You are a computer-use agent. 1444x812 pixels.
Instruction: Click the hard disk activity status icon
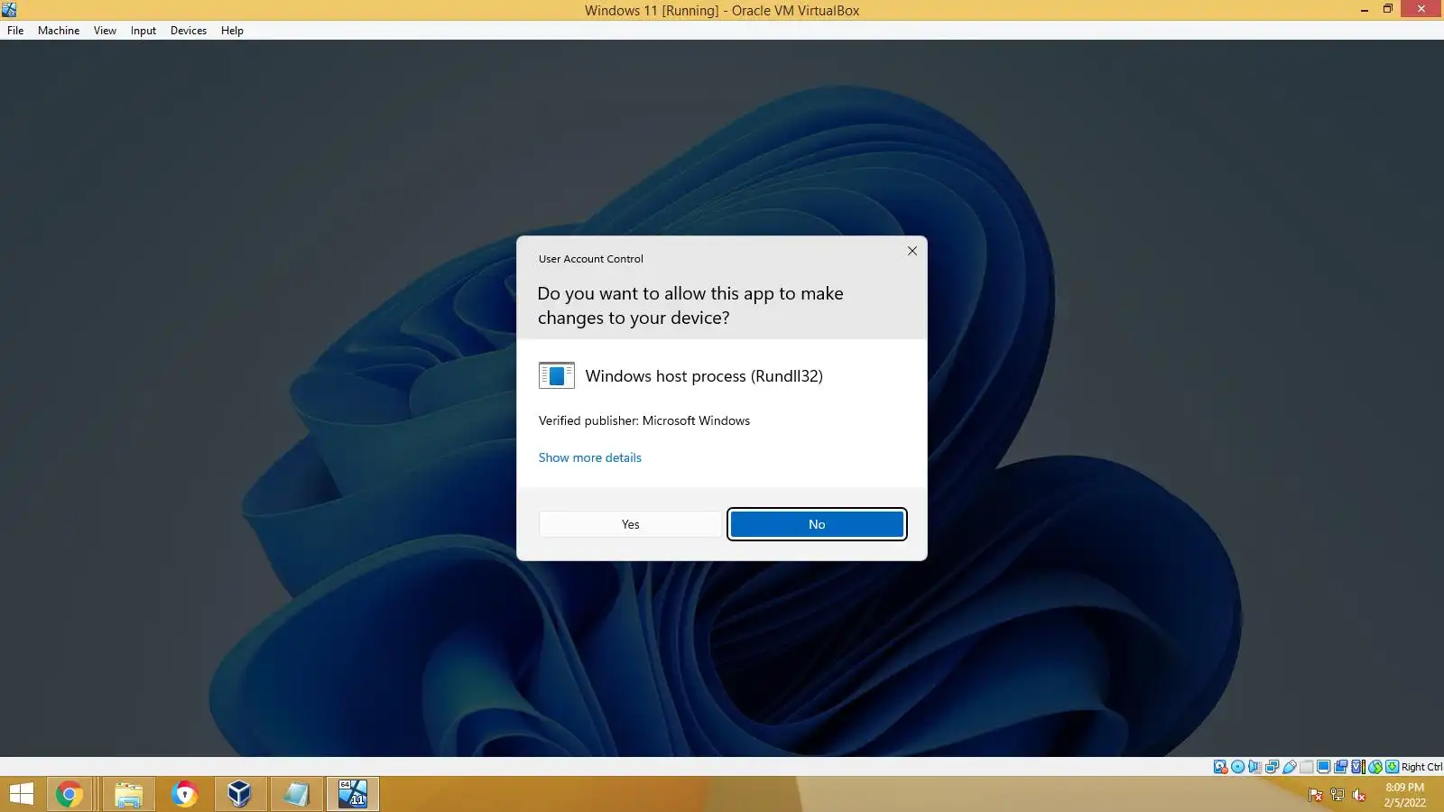pos(1220,767)
